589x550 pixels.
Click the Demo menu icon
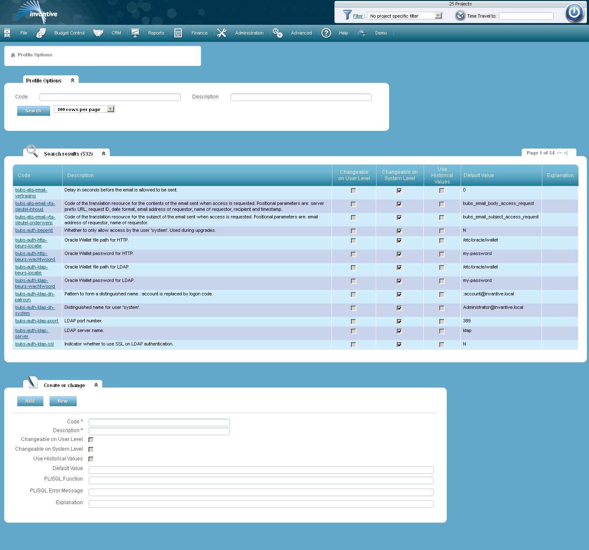point(362,33)
